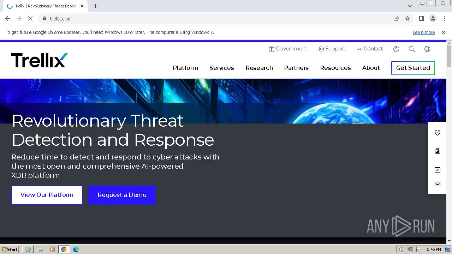Click View Our Platform button
The image size is (452, 254).
tap(47, 195)
